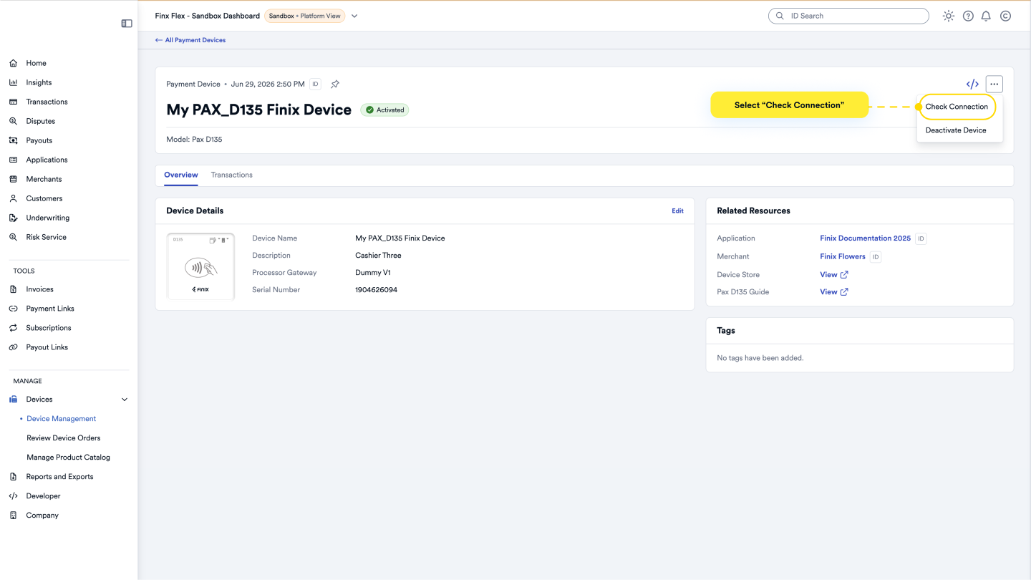Open the Finix Documentation 2025 application link
Screen dimensions: 1031x580
[865, 238]
